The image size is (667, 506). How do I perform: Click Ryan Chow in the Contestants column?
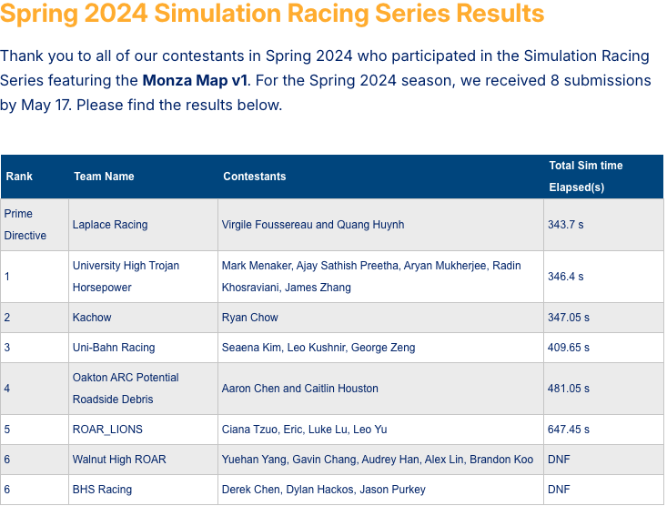coord(250,318)
